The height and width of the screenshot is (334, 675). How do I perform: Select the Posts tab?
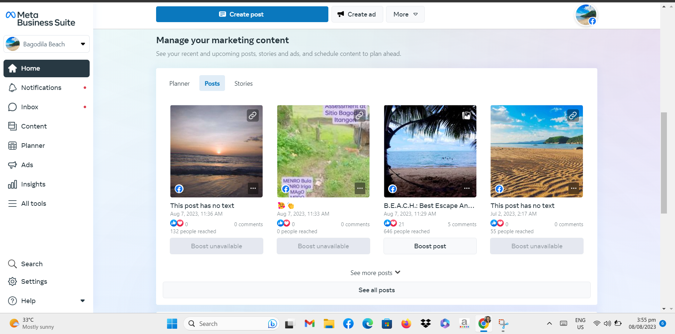[x=212, y=84]
